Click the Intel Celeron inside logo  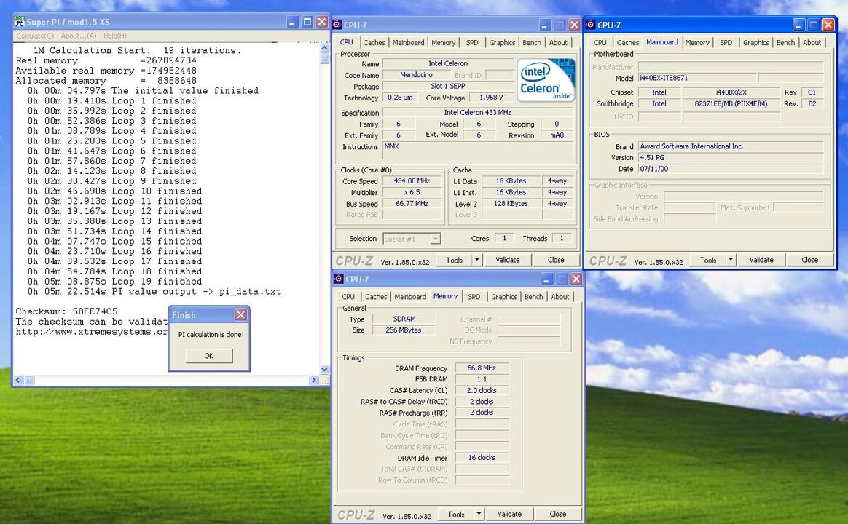tap(545, 81)
